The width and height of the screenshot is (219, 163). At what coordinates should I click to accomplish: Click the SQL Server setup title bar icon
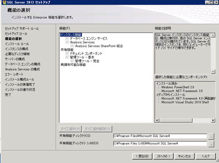pyautogui.click(x=4, y=2)
